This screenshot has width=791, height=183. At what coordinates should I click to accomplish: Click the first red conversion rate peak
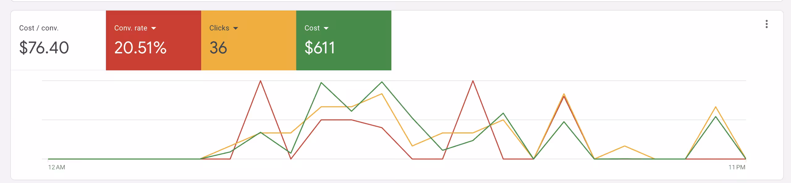pyautogui.click(x=260, y=81)
